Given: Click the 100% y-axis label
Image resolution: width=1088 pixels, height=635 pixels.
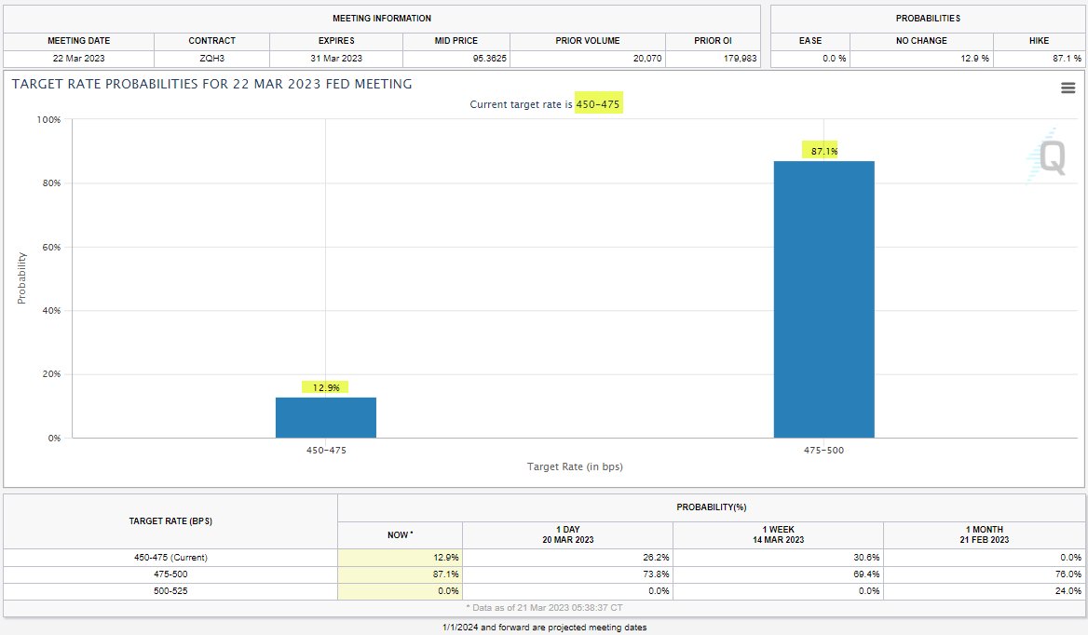Looking at the screenshot, I should 48,120.
